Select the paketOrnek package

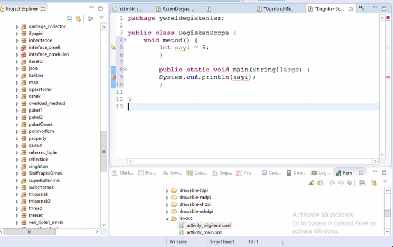[40, 124]
